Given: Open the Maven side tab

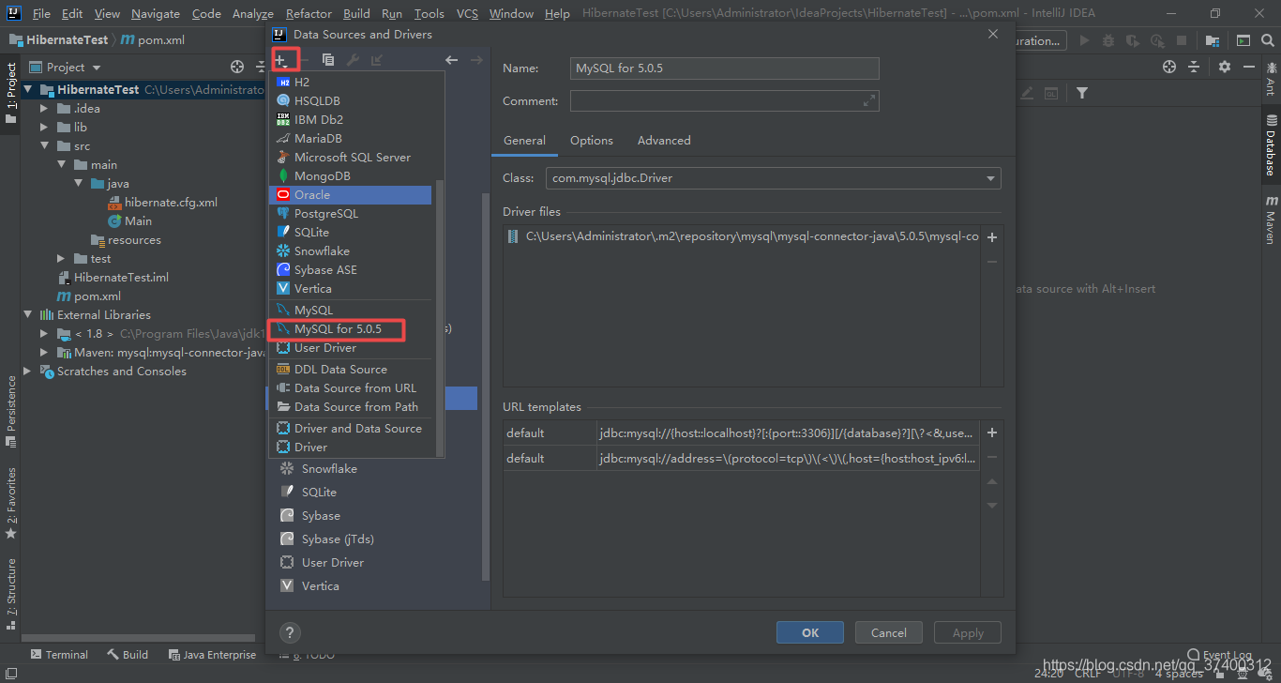Looking at the screenshot, I should pos(1271,220).
